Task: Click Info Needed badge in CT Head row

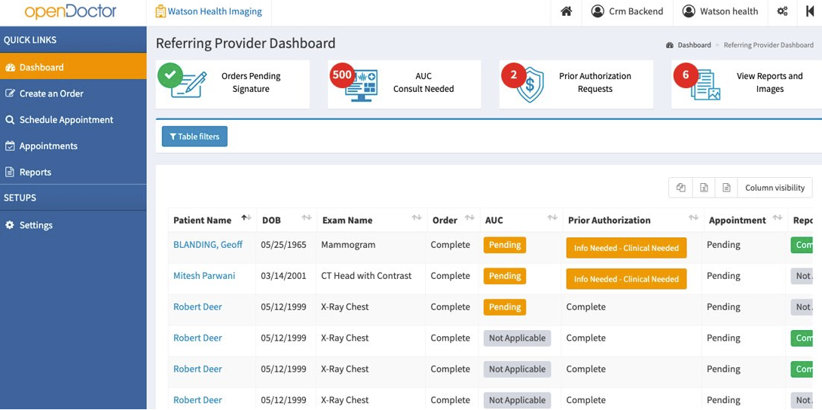Action: 626,279
